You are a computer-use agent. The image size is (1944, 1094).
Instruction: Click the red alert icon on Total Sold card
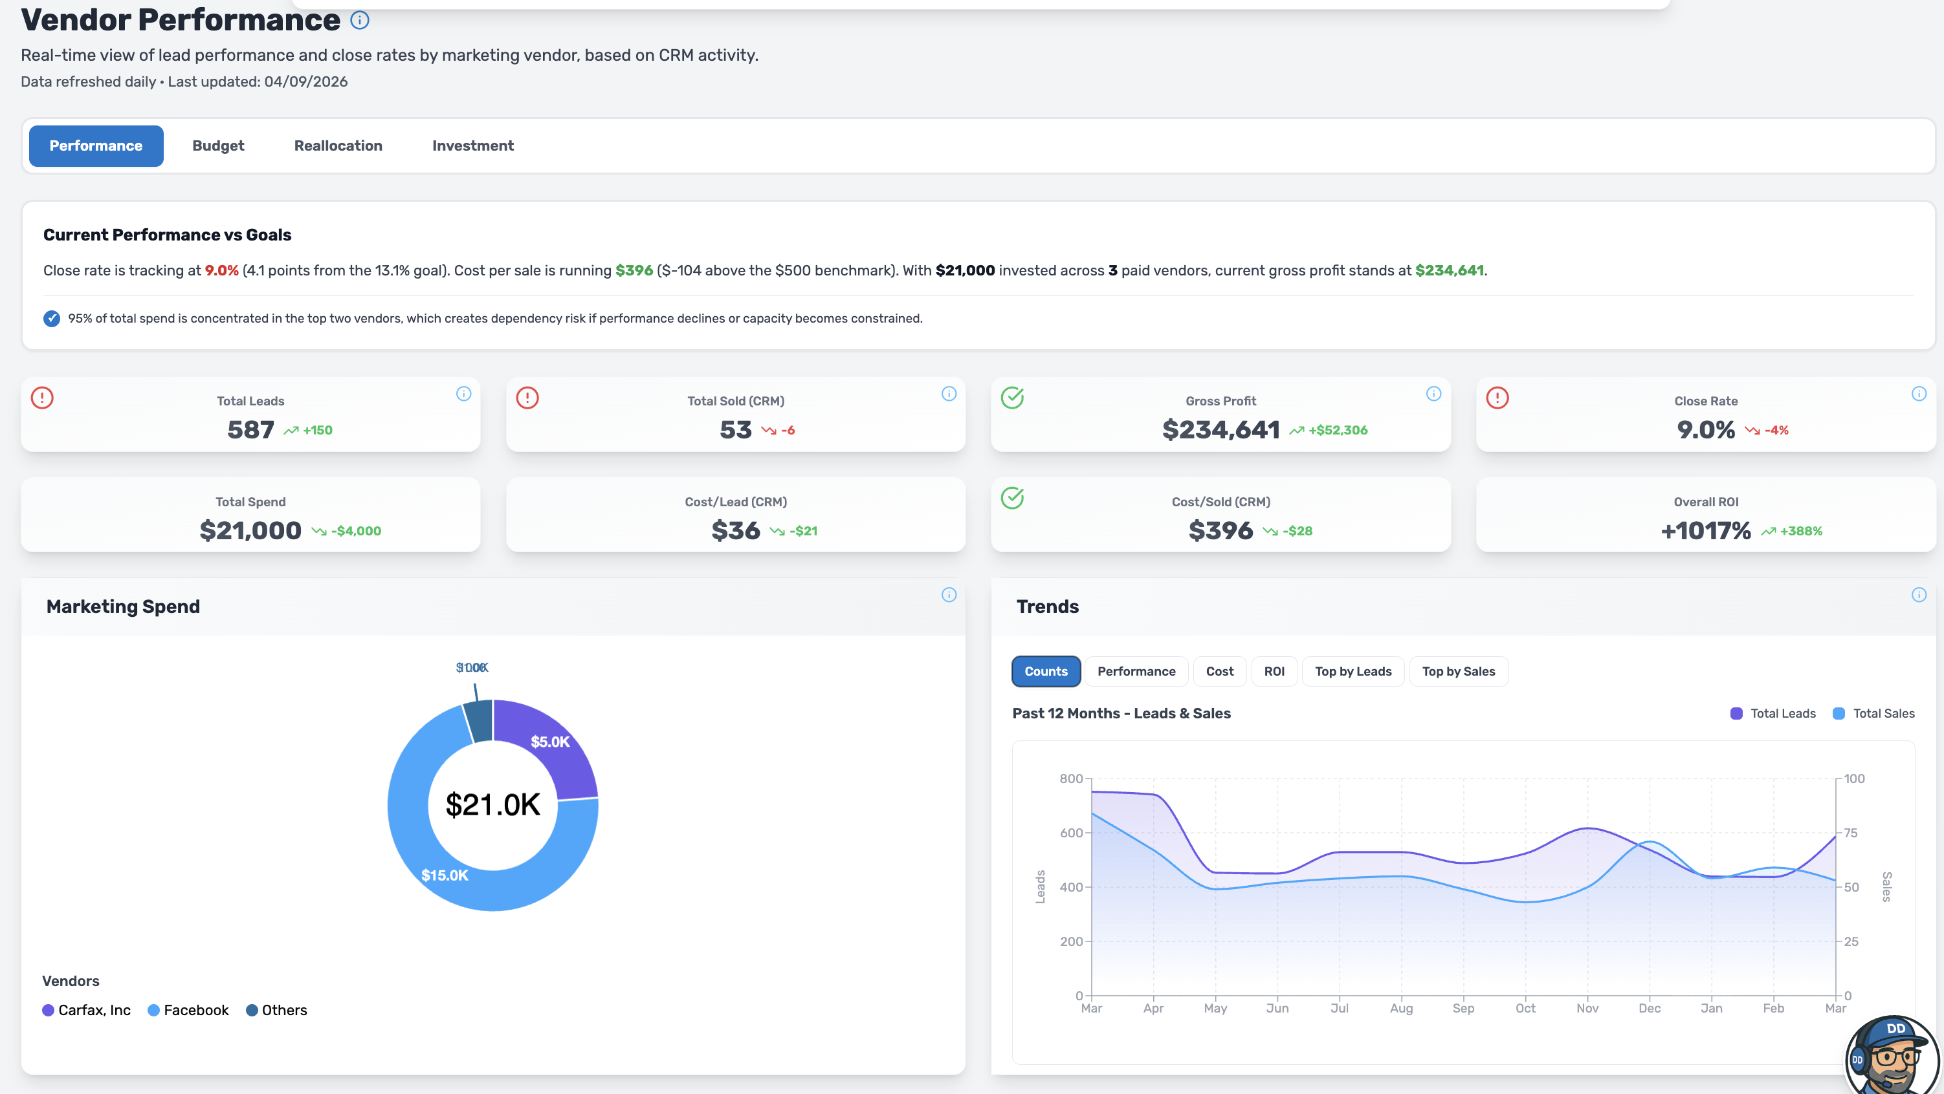tap(527, 398)
